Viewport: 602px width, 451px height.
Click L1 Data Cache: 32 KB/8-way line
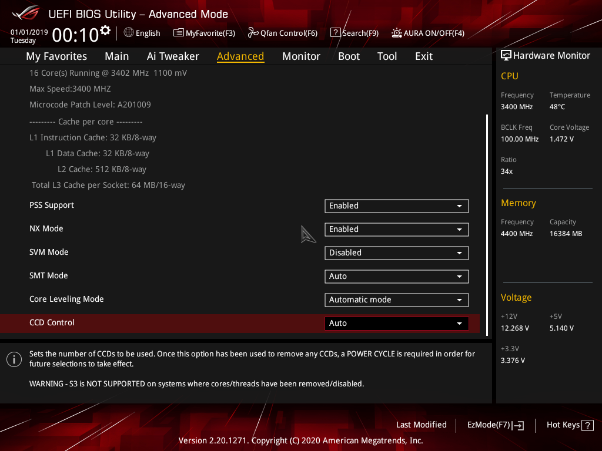(x=98, y=153)
